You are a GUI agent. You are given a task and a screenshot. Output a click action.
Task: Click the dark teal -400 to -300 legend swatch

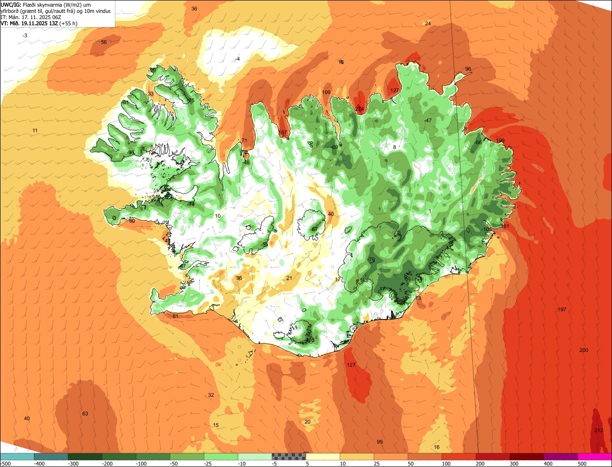coord(51,456)
